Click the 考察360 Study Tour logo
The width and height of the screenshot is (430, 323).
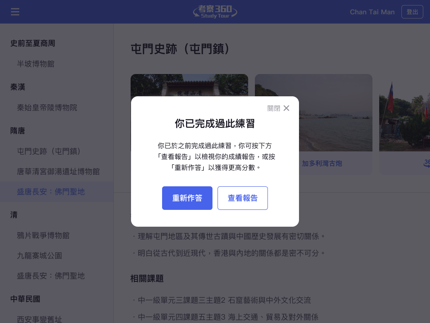point(215,12)
